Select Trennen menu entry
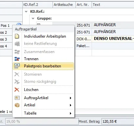This screenshot has width=134, height=126. (43, 59)
